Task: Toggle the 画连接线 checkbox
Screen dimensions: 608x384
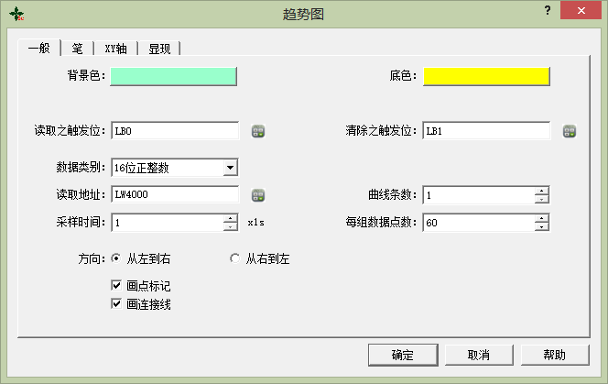Action: (x=116, y=303)
